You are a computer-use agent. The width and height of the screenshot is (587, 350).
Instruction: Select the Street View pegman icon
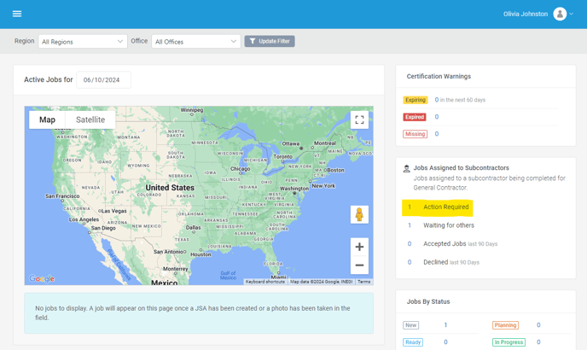pyautogui.click(x=359, y=214)
